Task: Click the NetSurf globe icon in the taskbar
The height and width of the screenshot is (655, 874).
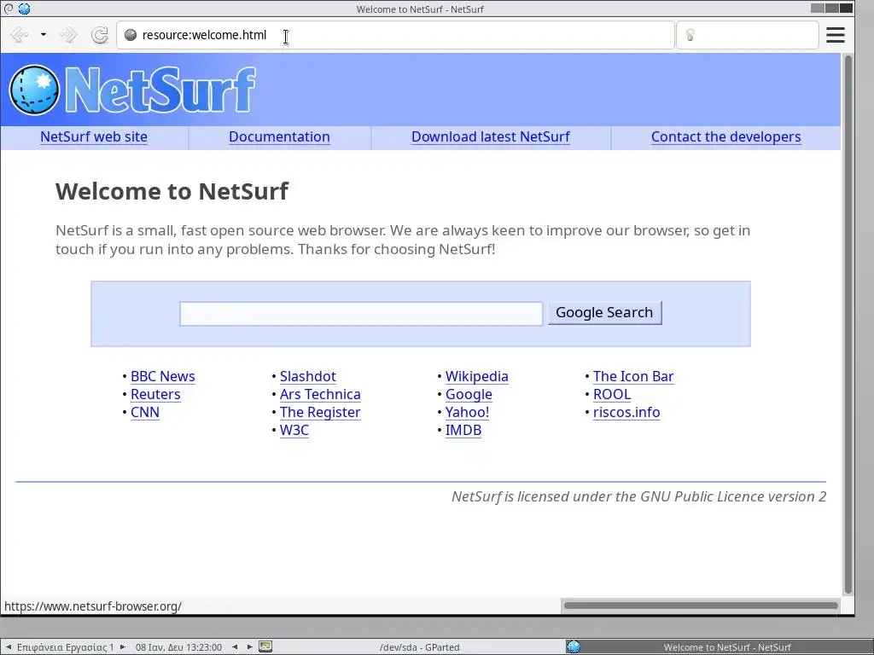Action: (574, 646)
